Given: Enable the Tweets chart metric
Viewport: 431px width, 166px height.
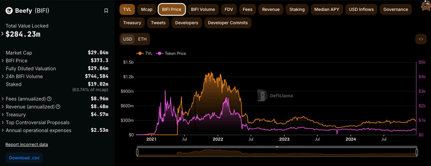Looking at the screenshot, I should [158, 23].
